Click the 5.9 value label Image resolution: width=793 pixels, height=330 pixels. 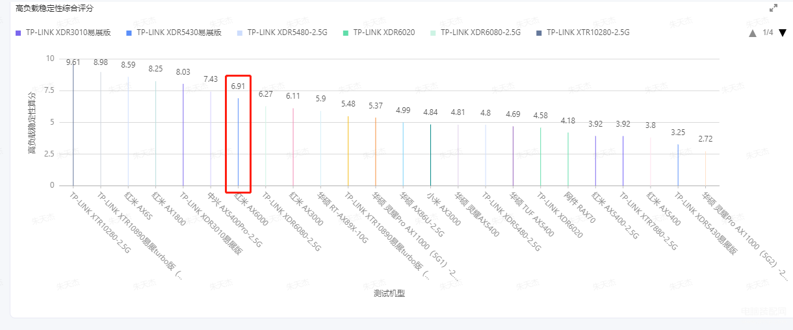(320, 99)
